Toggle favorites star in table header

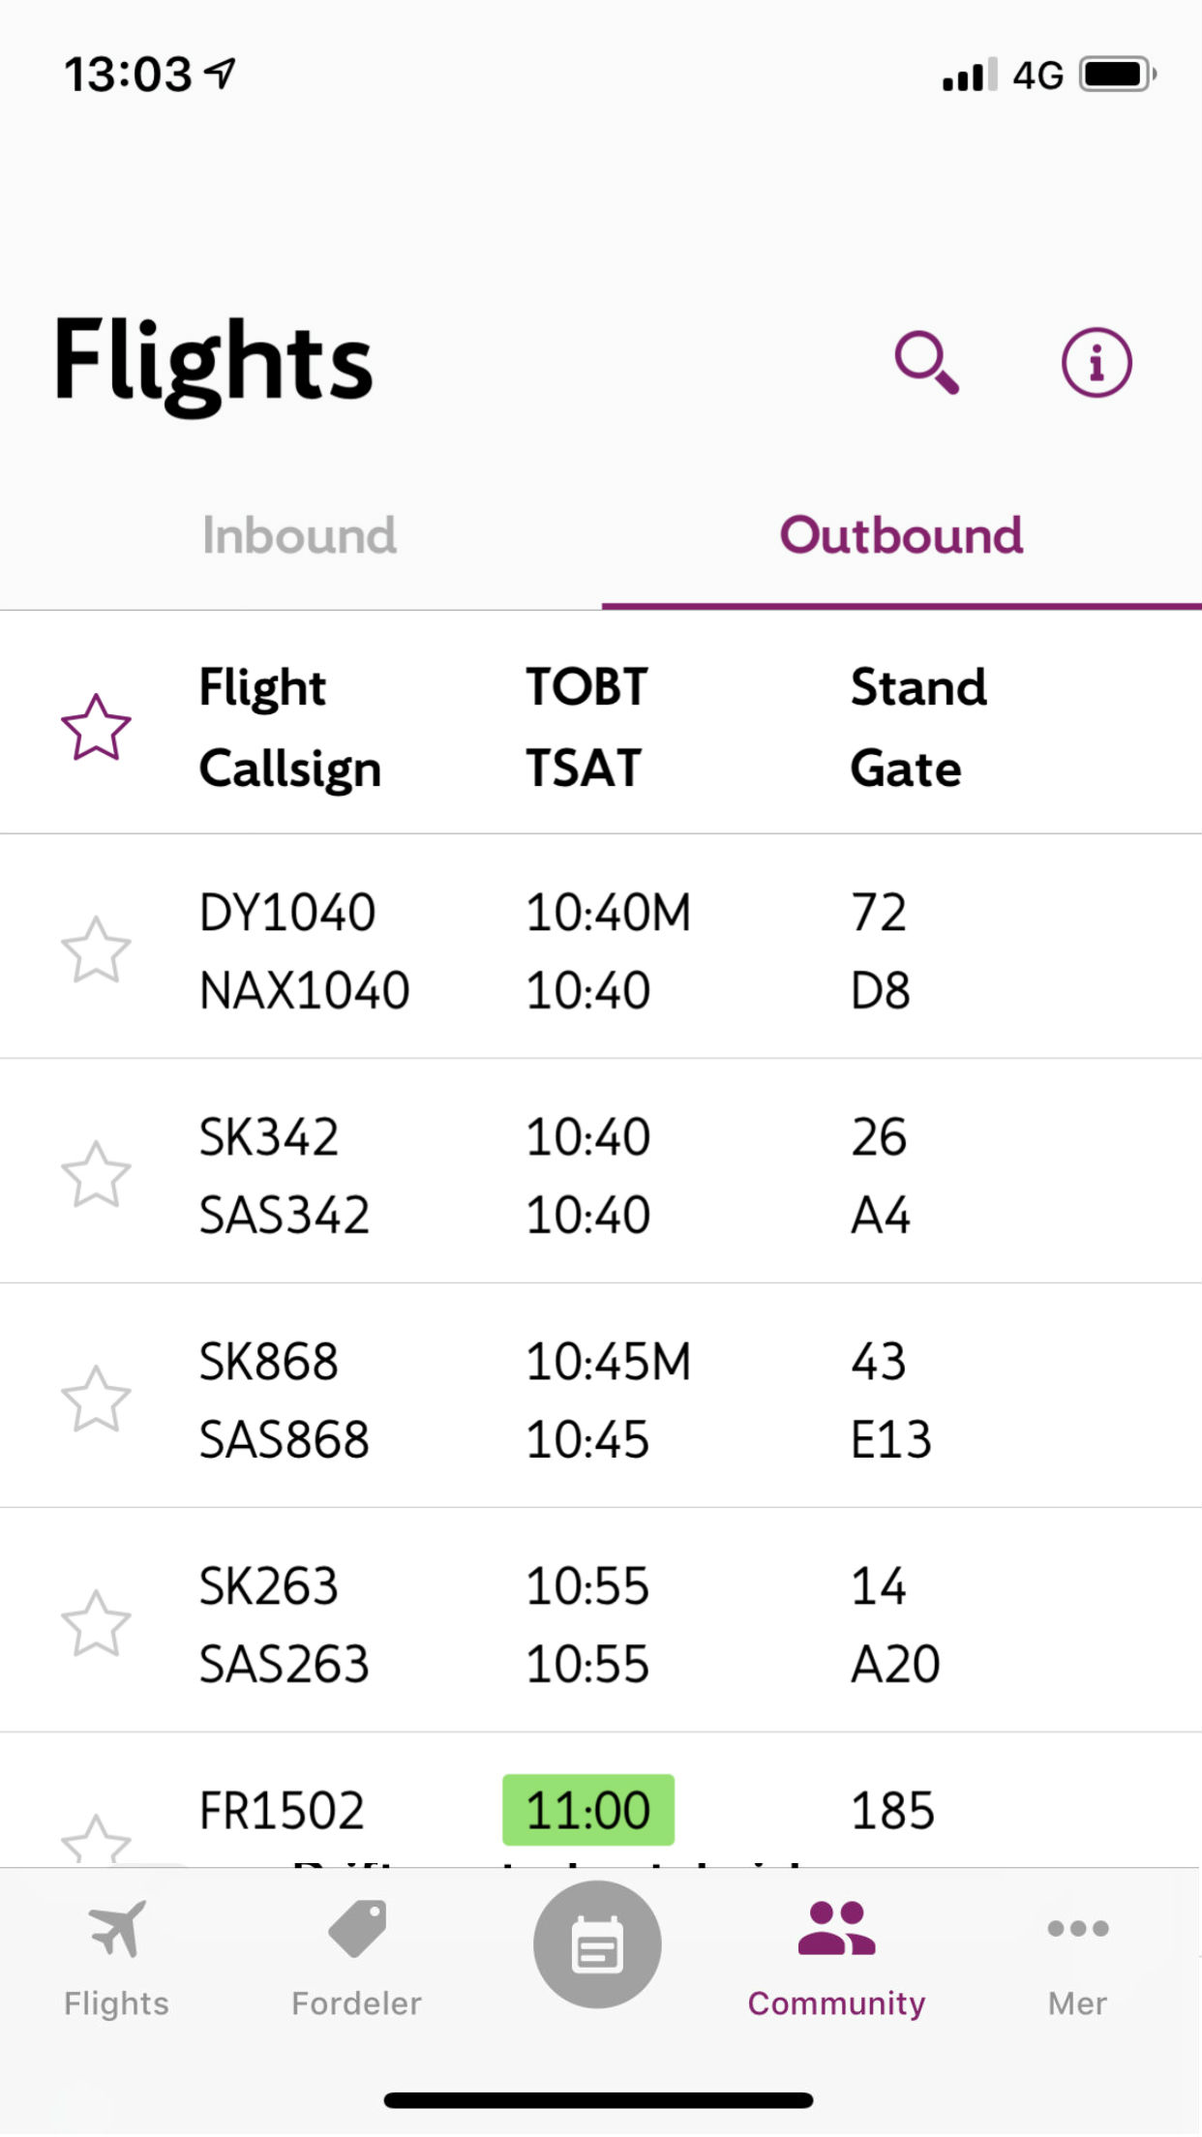tap(96, 727)
